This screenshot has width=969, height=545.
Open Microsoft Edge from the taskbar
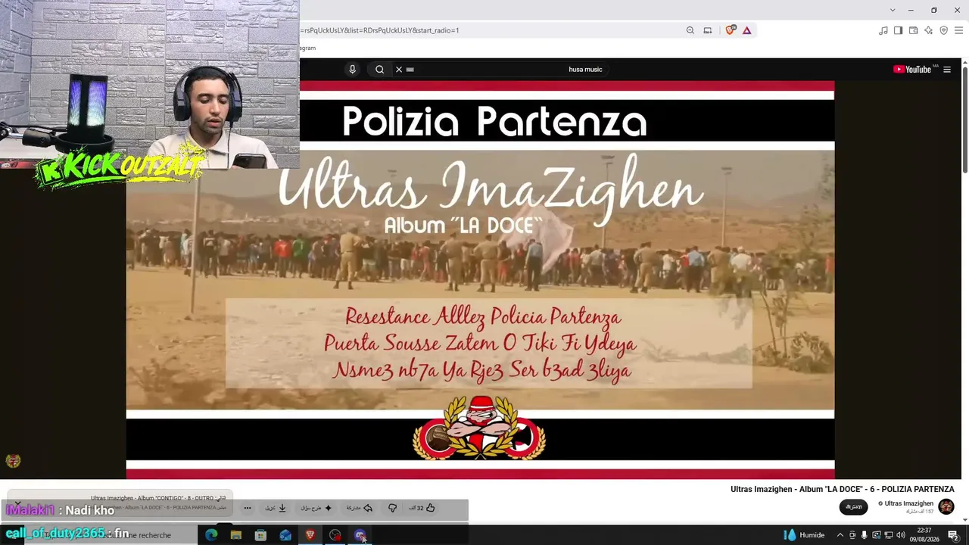(211, 535)
